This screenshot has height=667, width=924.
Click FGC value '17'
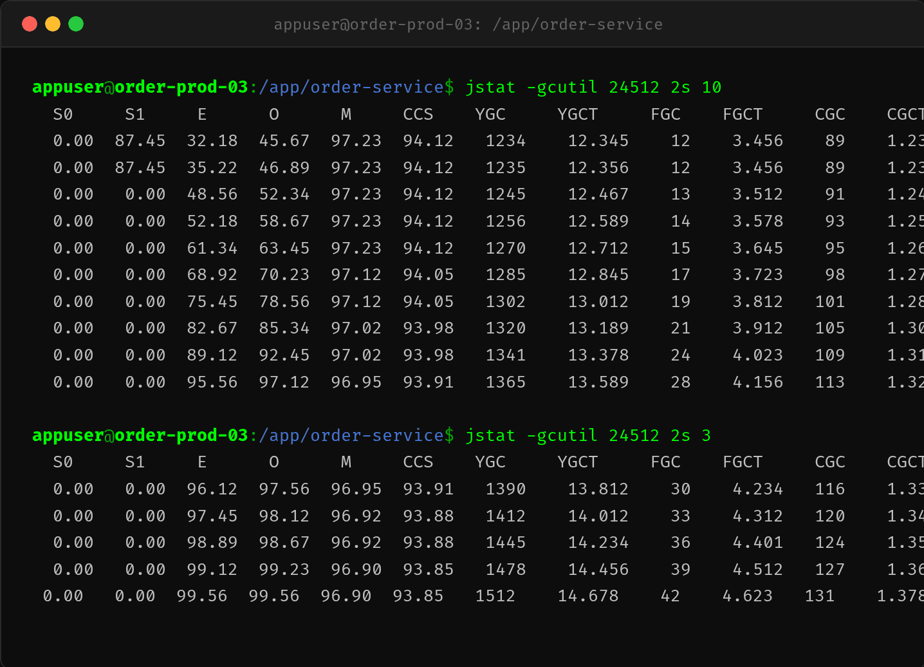[681, 274]
